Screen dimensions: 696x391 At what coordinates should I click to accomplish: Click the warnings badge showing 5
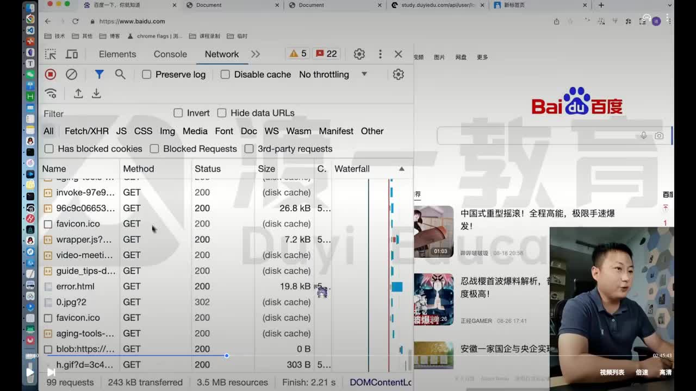click(298, 54)
